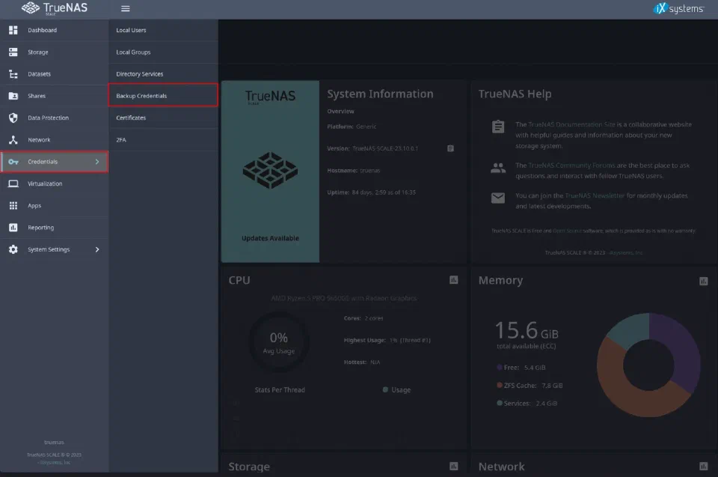Viewport: 718px width, 477px height.
Task: Copy version via clipboard icon
Action: click(450, 148)
